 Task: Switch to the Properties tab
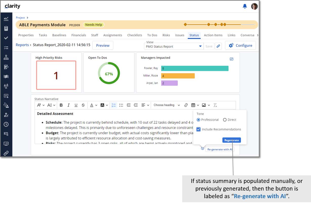(x=26, y=35)
